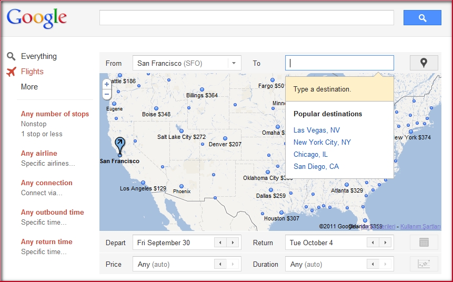The width and height of the screenshot is (453, 282).
Task: Open the calendar view icon
Action: [424, 242]
